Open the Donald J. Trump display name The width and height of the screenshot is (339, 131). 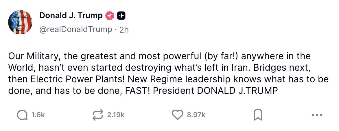71,16
